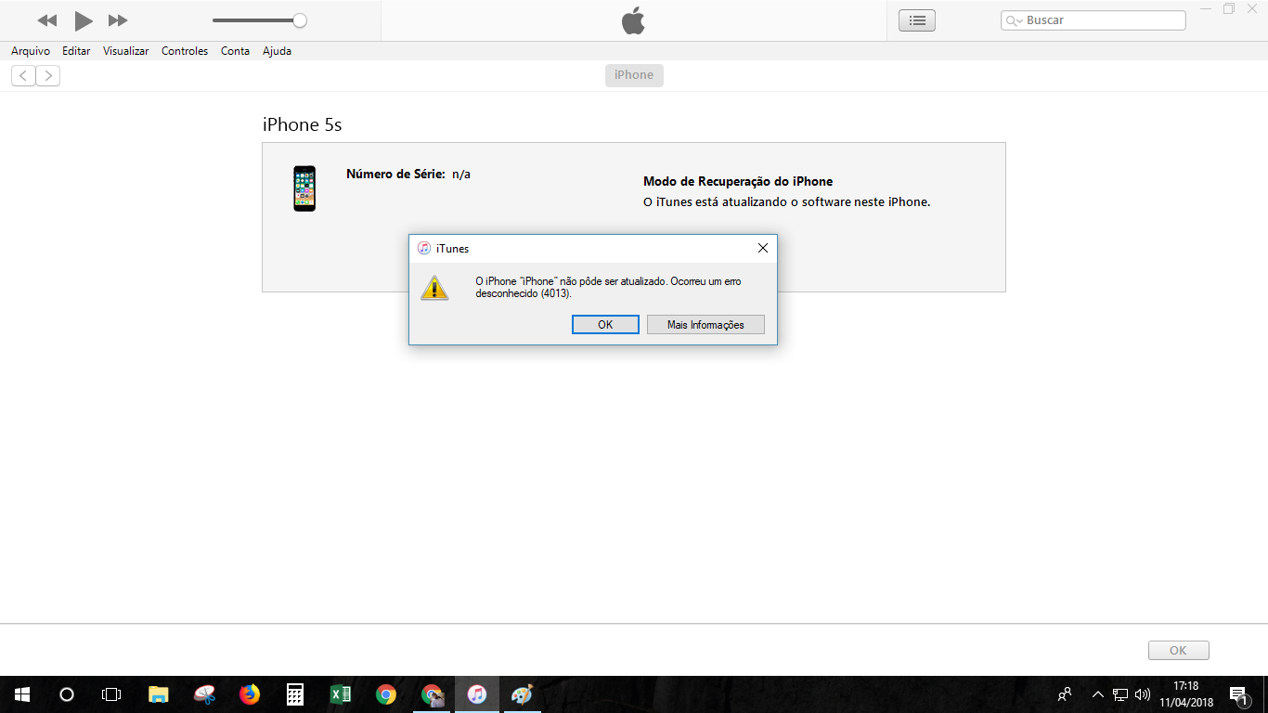Open the search magnifier dropdown
1268x713 pixels.
(x=1015, y=20)
